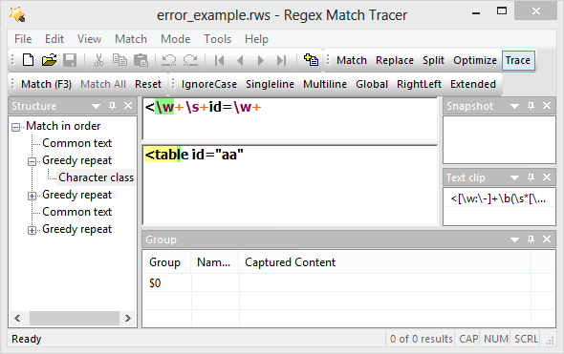Screen dimensions: 564x354
Task: Click the New document icon
Action: pos(28,60)
